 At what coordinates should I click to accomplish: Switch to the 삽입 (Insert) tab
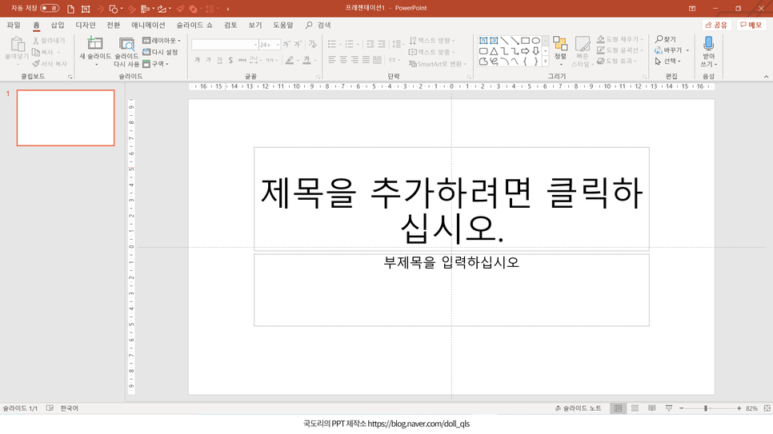coord(57,25)
